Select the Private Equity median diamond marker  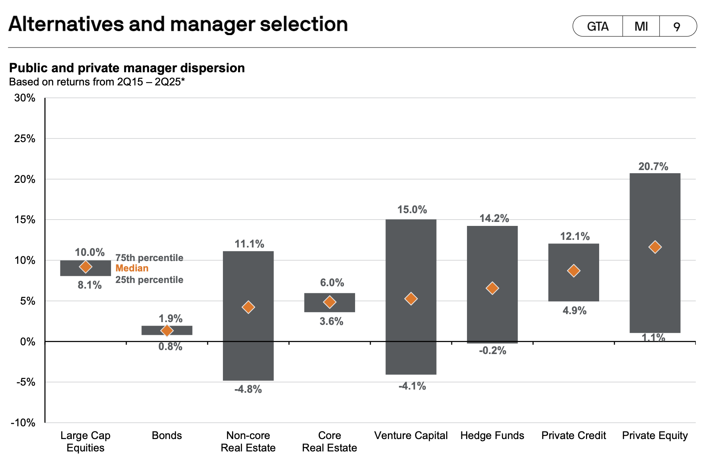655,247
